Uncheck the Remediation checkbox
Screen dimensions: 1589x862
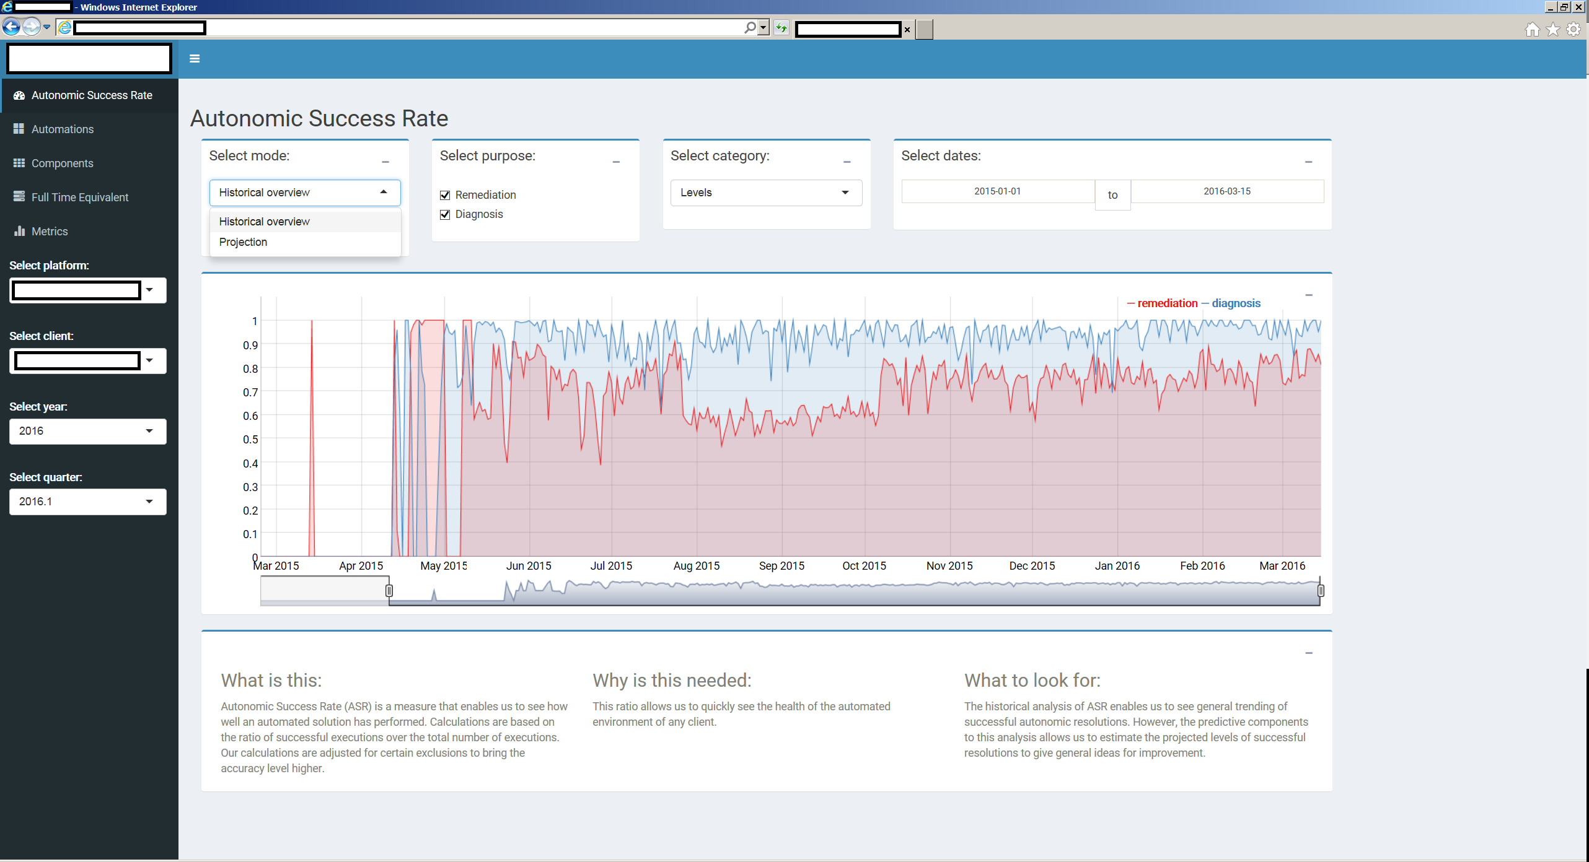(x=445, y=195)
